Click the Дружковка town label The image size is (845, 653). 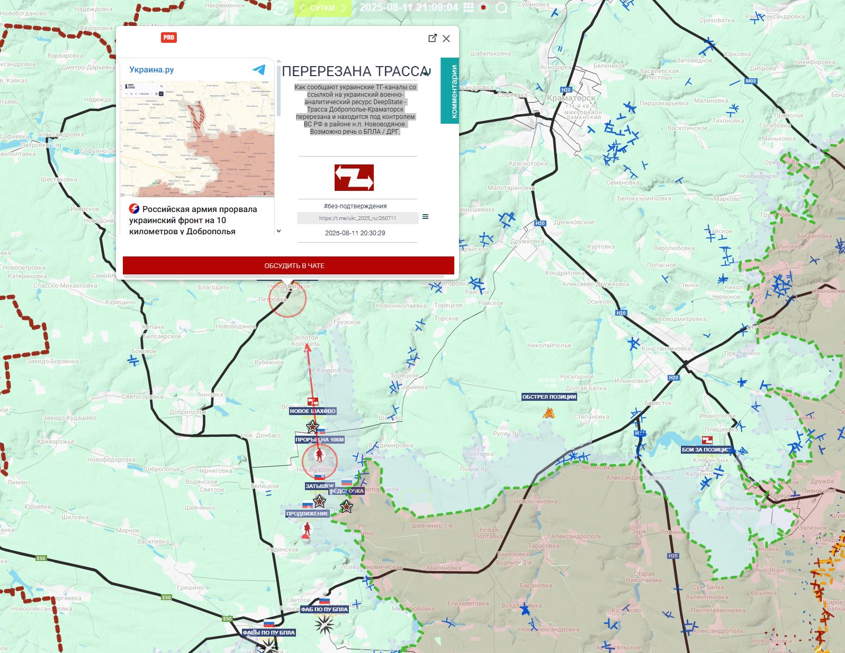pos(527,241)
